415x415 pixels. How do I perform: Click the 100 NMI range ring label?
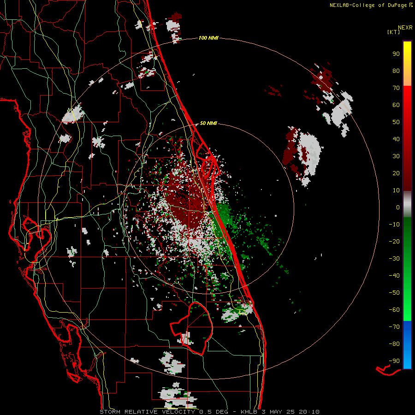pyautogui.click(x=208, y=38)
